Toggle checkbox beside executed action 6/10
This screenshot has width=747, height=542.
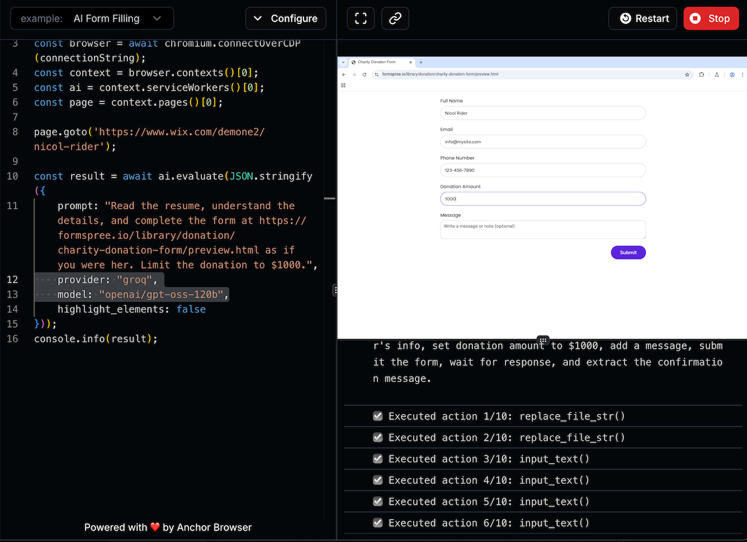click(377, 522)
